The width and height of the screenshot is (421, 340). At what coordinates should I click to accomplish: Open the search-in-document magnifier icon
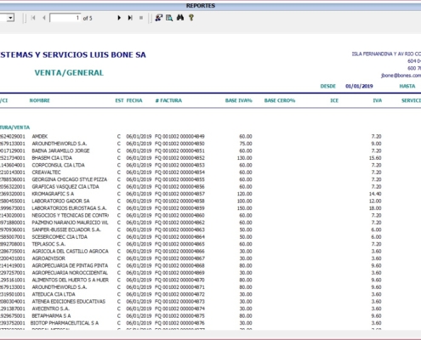169,18
